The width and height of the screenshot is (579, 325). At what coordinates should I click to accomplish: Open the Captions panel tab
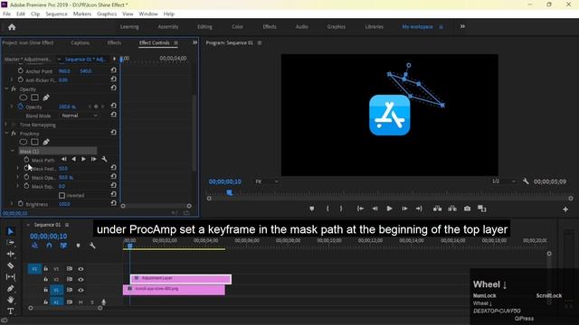pos(81,42)
